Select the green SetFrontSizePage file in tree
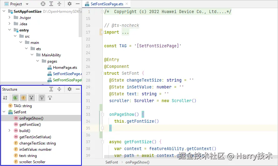This screenshot has width=278, height=166. (x=65, y=80)
